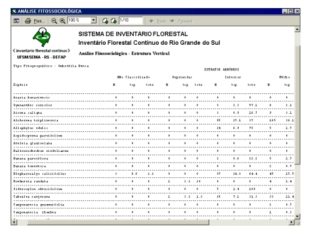This screenshot has width=311, height=234.
Task: Click the vertical scrollbar thumb
Action: point(297,105)
